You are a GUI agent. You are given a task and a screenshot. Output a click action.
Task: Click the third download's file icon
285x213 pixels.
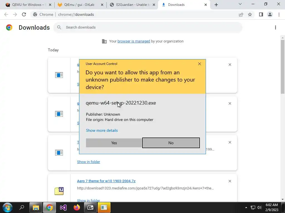(59, 153)
